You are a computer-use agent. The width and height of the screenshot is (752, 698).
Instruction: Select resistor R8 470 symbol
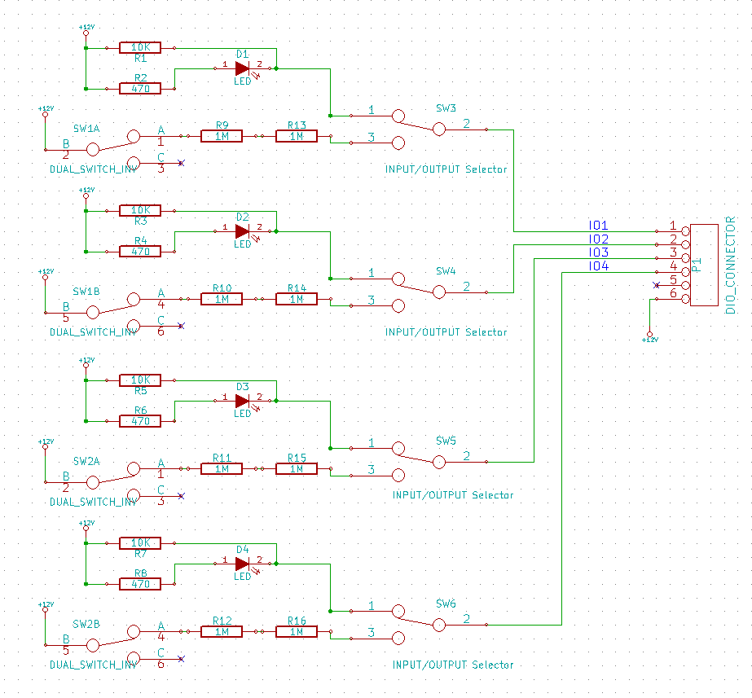click(x=140, y=585)
